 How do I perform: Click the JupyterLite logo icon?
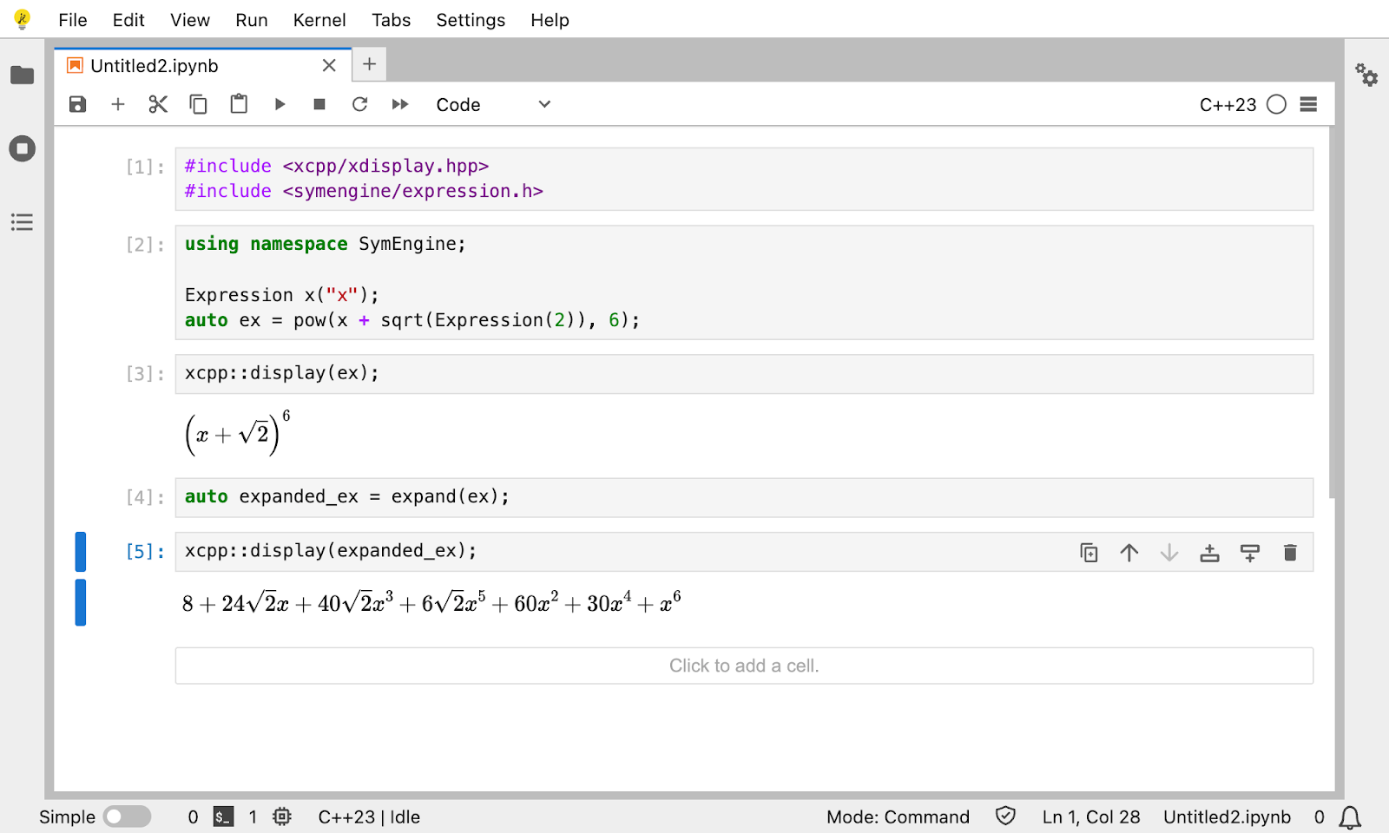(x=23, y=19)
